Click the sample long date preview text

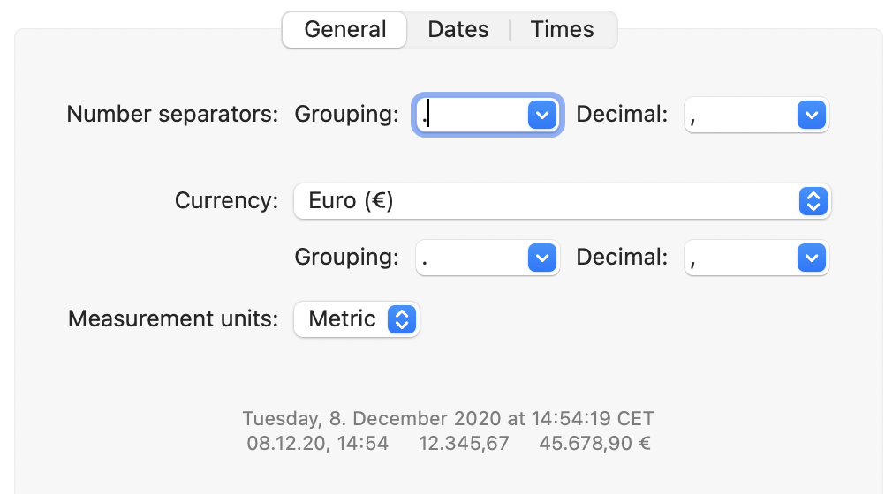[x=448, y=418]
